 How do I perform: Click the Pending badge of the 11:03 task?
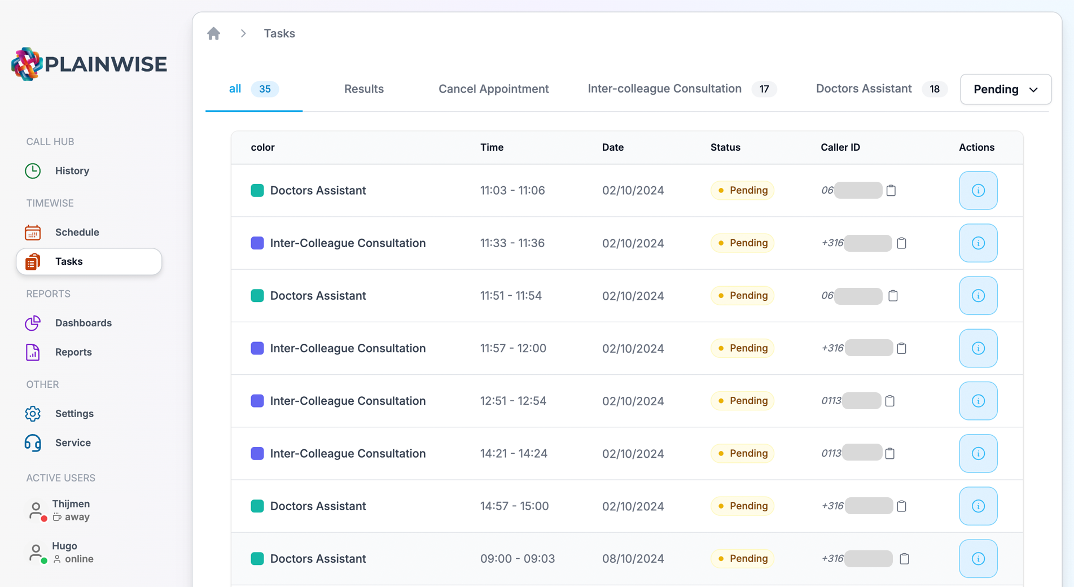[x=742, y=190]
